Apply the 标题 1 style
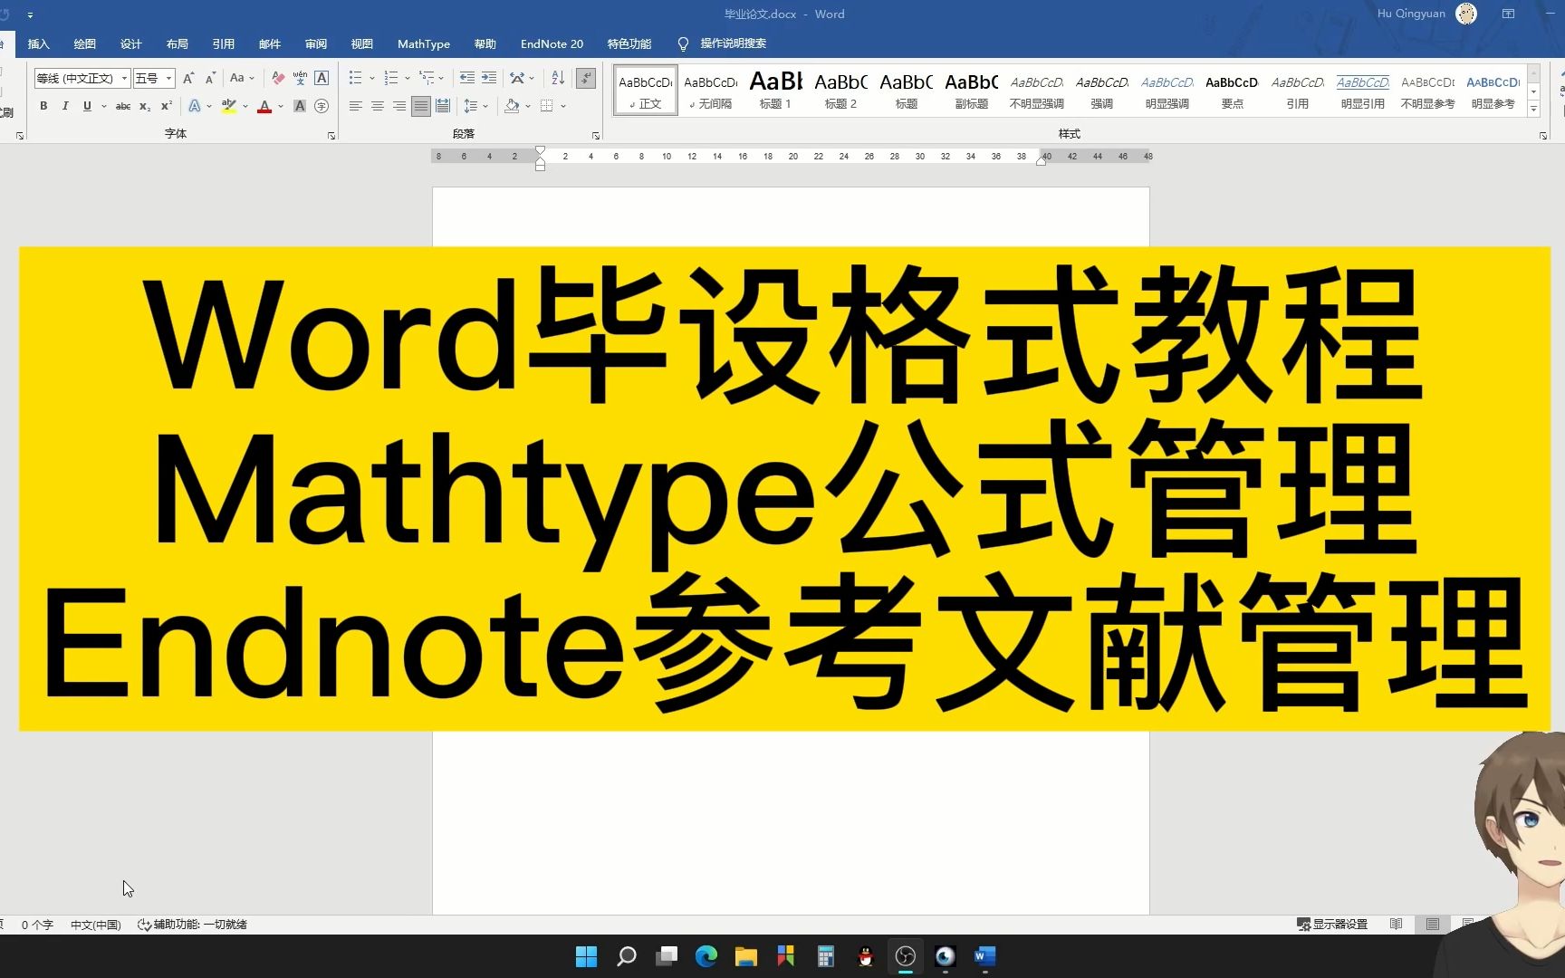Screen dimensions: 1565x978 (775, 91)
